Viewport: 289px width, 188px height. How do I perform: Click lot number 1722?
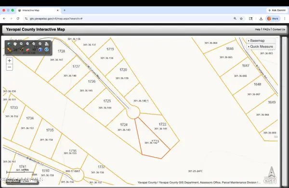pos(163,124)
